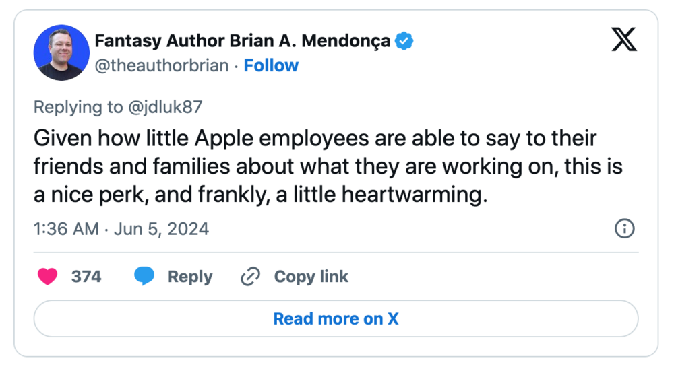Viewport: 674px width, 373px height.
Task: Click the X logo icon
Action: coord(623,41)
